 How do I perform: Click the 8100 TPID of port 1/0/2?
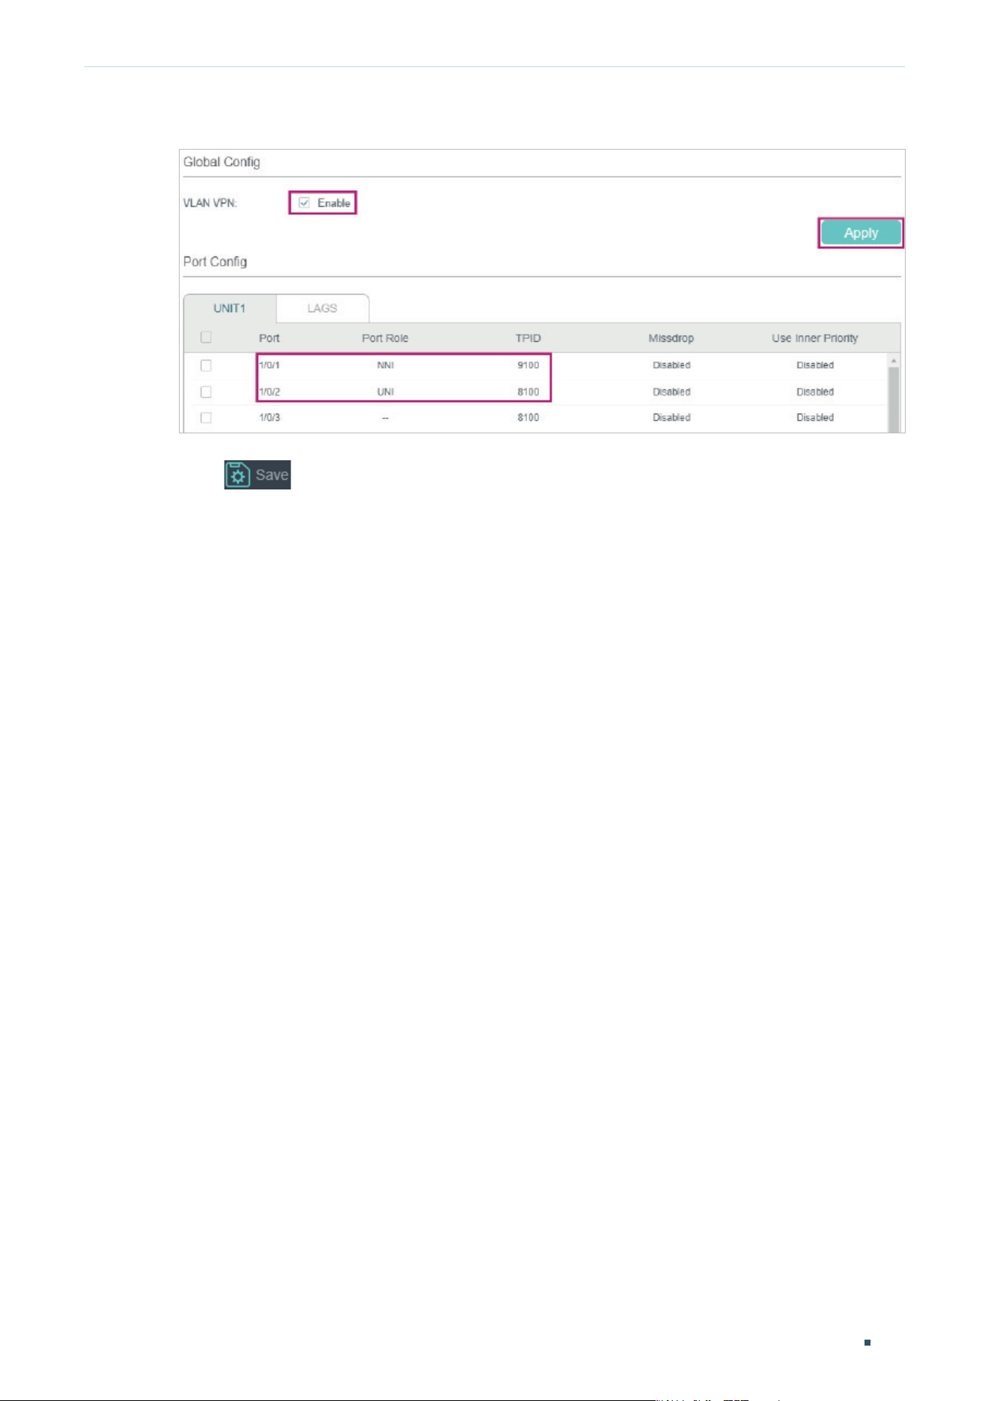(528, 391)
